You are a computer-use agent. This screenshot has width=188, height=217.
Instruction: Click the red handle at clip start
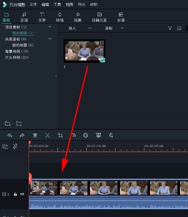click(30, 178)
